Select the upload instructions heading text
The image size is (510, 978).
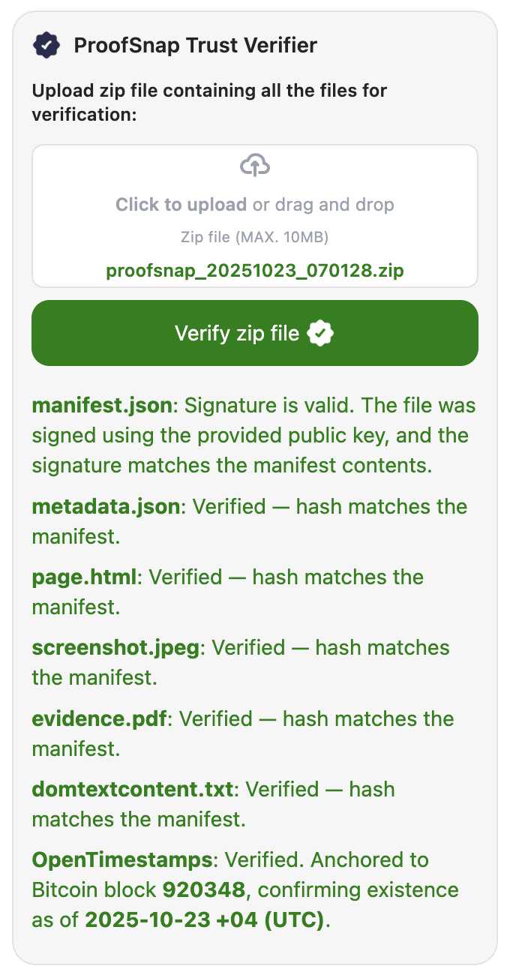209,103
